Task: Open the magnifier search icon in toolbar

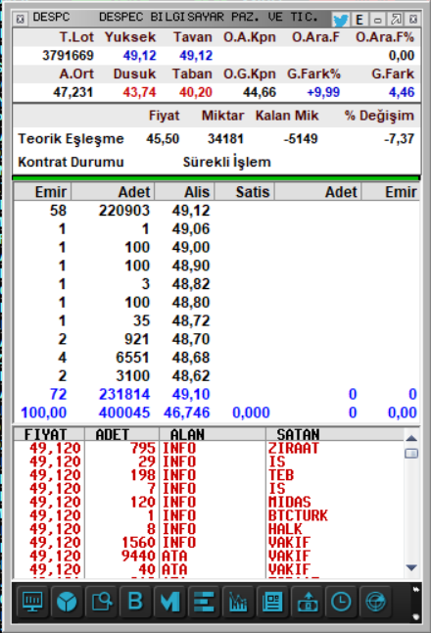Action: pos(101,602)
